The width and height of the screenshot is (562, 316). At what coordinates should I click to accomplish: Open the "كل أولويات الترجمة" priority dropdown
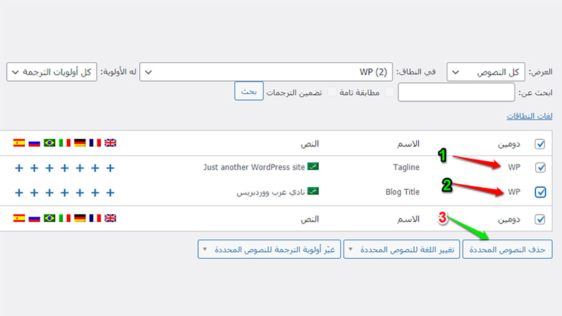[52, 72]
